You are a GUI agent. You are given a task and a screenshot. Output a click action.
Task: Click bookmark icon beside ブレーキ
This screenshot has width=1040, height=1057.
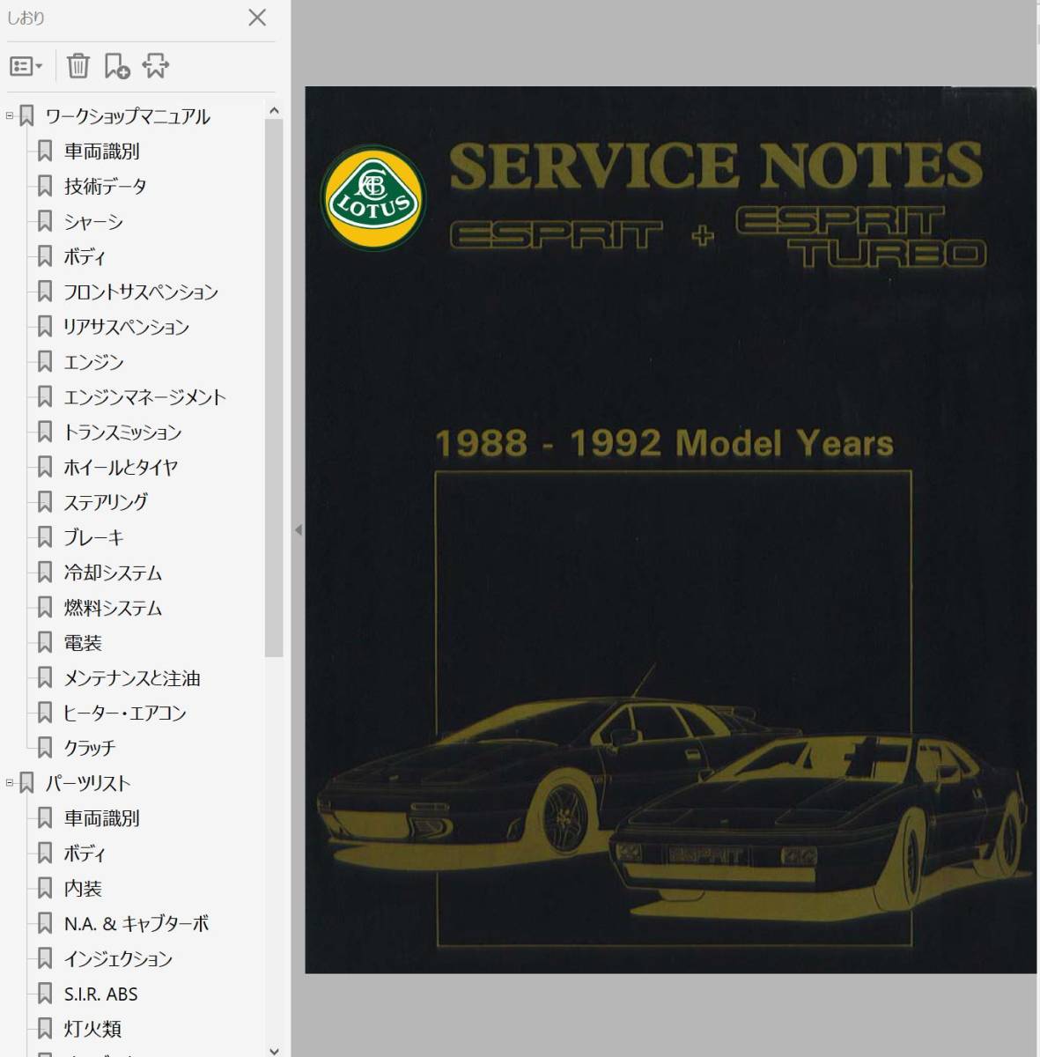[45, 537]
